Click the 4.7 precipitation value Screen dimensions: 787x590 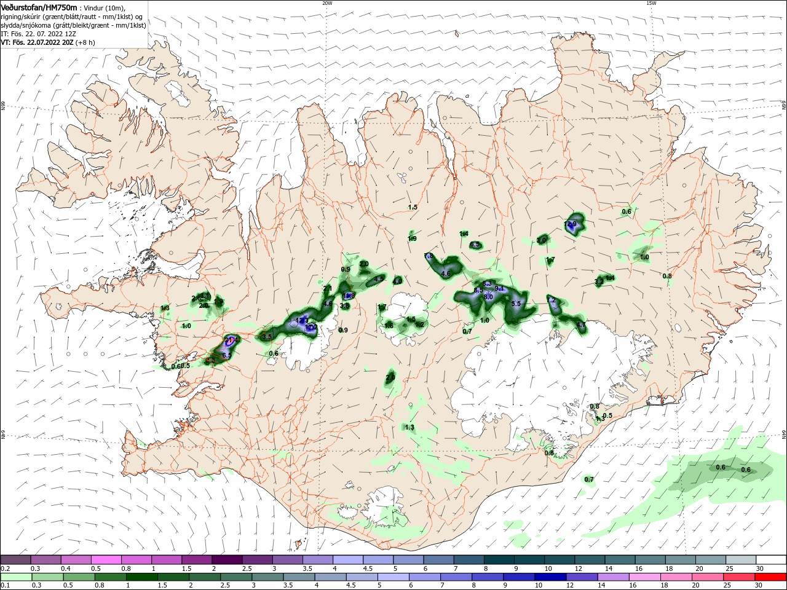(580, 324)
